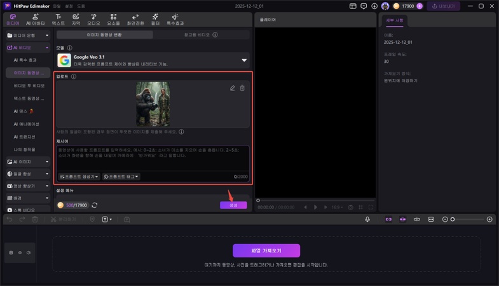Click the 파일 가져오기 import button
This screenshot has height=286, width=499.
[x=266, y=250]
